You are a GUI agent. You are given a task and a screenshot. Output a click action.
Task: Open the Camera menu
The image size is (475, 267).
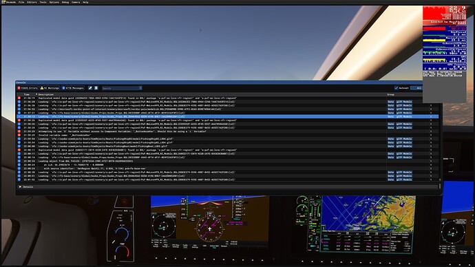click(x=76, y=2)
